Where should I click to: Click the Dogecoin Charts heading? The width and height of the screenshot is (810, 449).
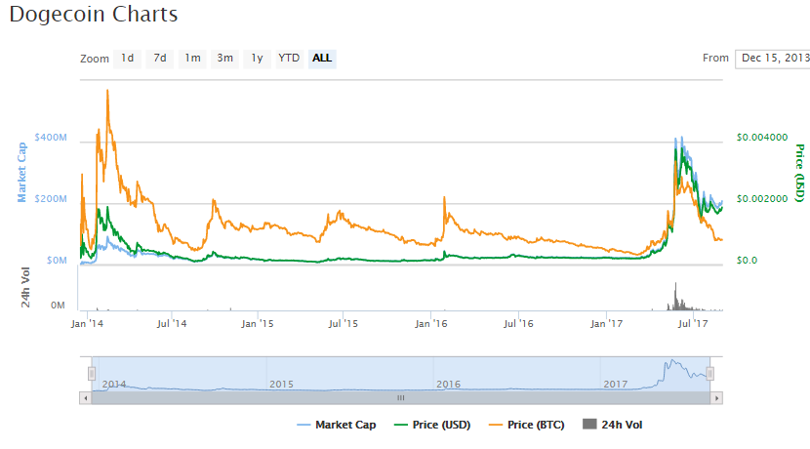tap(94, 14)
